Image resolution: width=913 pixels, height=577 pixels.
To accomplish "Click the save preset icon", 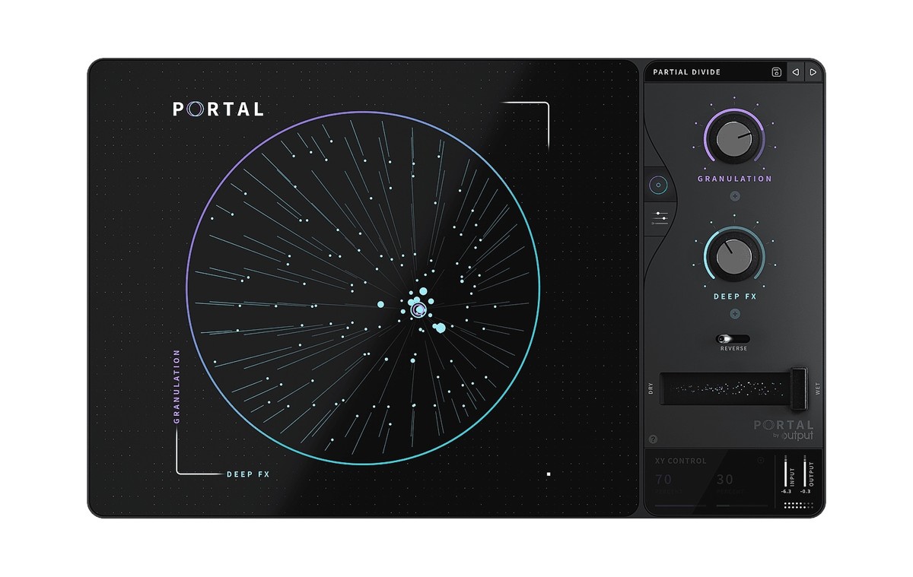I will (x=775, y=72).
